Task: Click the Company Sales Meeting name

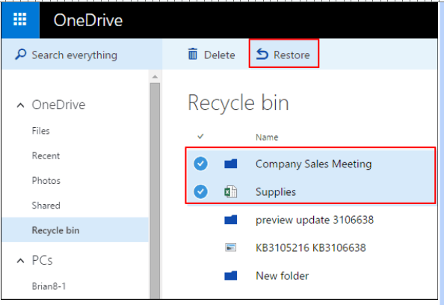Action: pyautogui.click(x=313, y=164)
